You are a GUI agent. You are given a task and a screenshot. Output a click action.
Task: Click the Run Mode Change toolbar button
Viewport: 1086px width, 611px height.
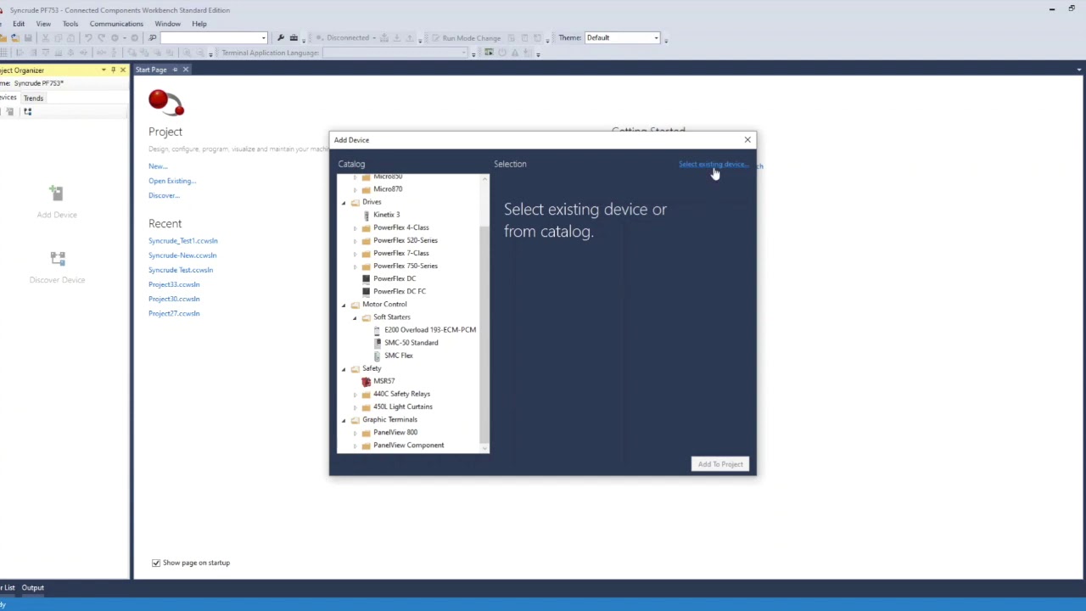point(466,38)
